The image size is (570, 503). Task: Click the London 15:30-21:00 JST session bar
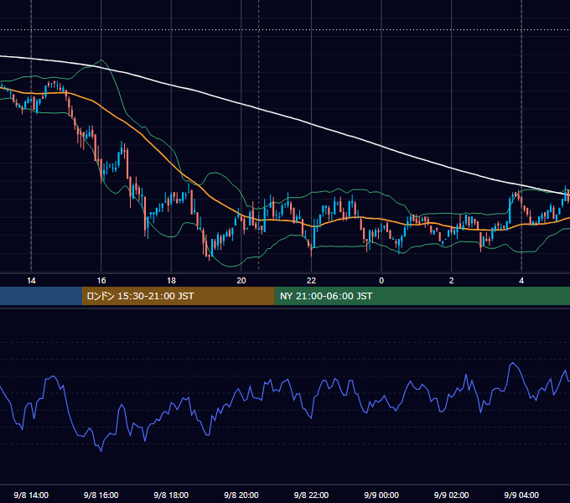pyautogui.click(x=178, y=296)
